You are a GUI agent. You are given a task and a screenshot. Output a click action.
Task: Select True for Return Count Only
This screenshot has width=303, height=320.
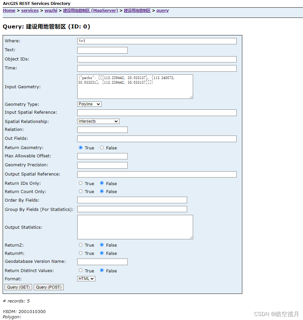(x=81, y=191)
